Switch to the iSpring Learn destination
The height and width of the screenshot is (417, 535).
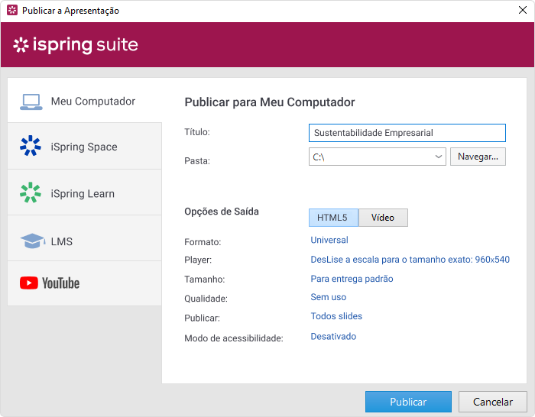[85, 192]
